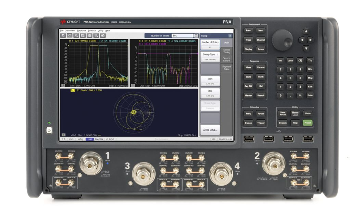The width and height of the screenshot is (356, 217).
Task: Click the BW=100k status bar cell
Action: coord(99,139)
